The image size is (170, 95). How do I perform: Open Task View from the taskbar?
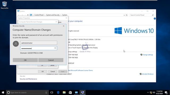[x=52, y=92]
